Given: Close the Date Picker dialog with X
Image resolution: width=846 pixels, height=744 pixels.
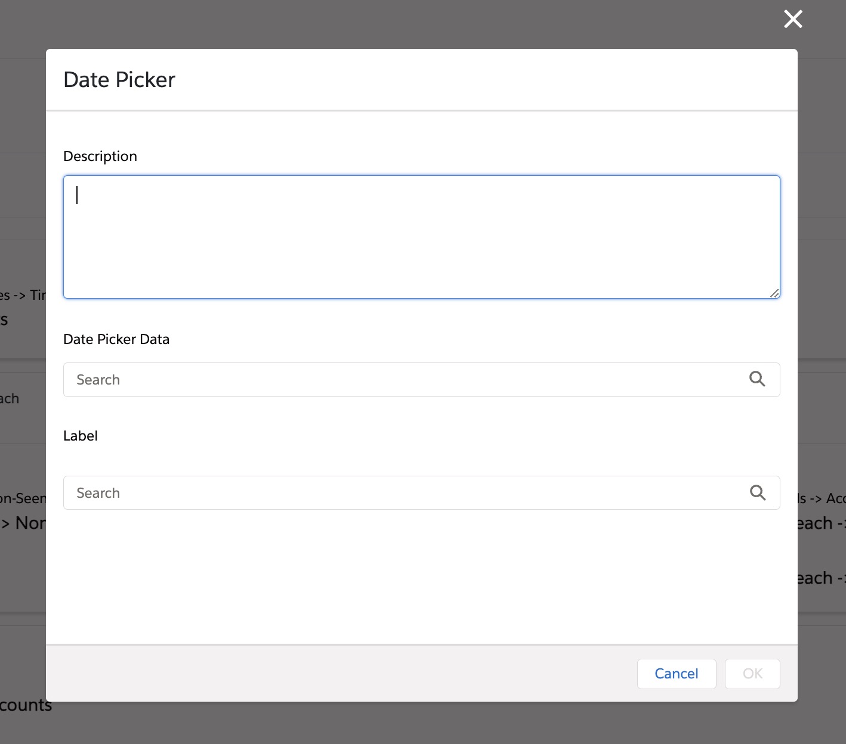Looking at the screenshot, I should click(793, 19).
